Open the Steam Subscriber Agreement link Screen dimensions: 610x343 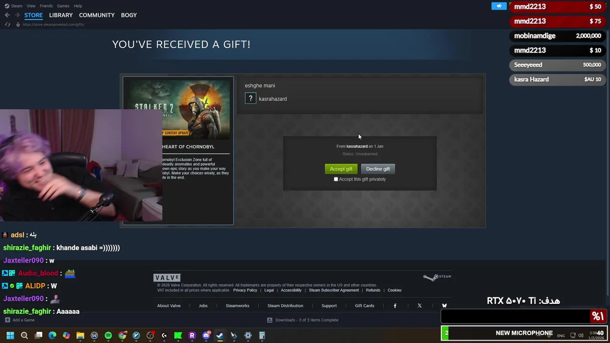[334, 290]
